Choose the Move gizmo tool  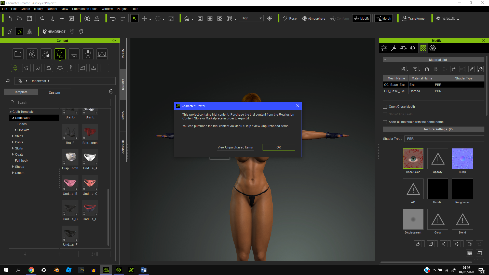[x=144, y=18]
